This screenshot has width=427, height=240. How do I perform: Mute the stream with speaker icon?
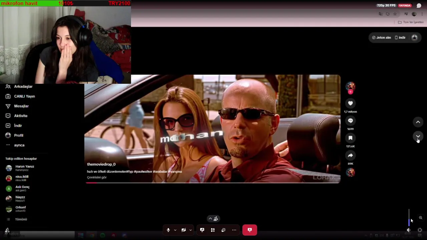click(409, 230)
